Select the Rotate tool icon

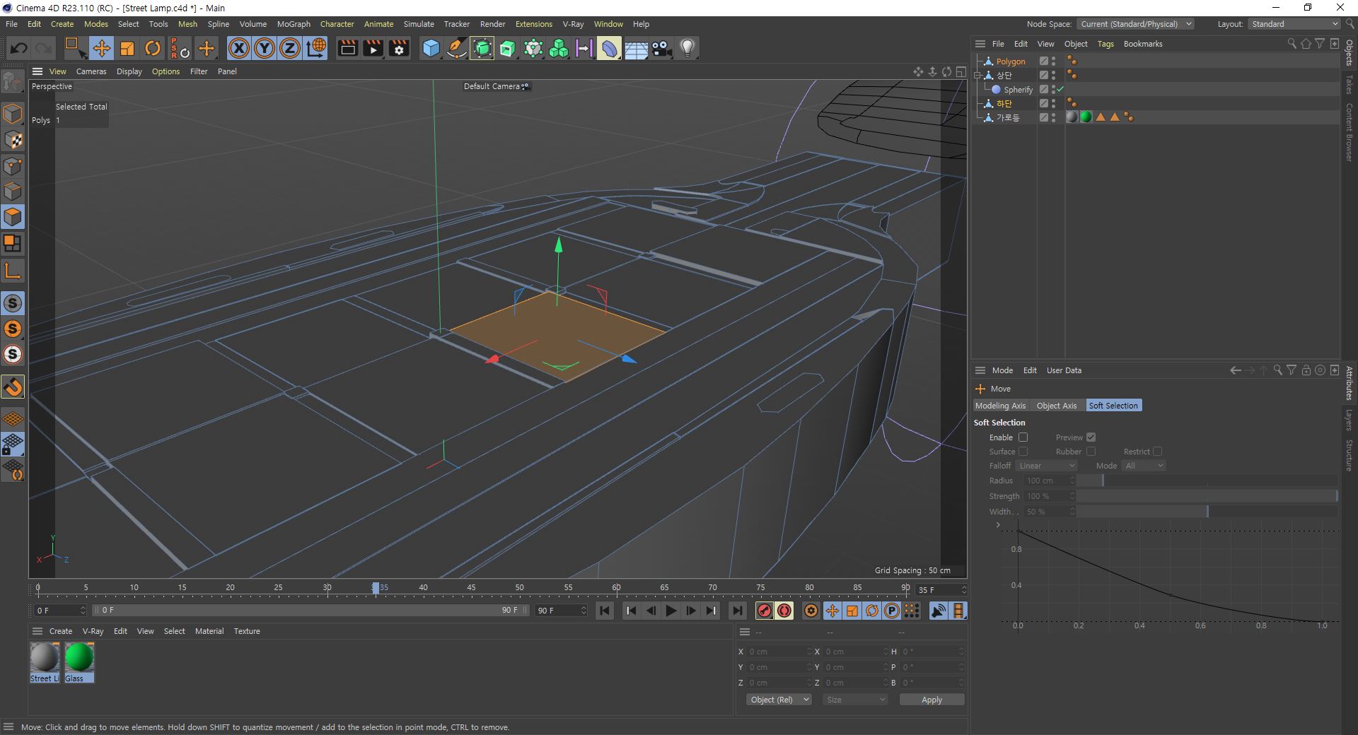tap(153, 48)
